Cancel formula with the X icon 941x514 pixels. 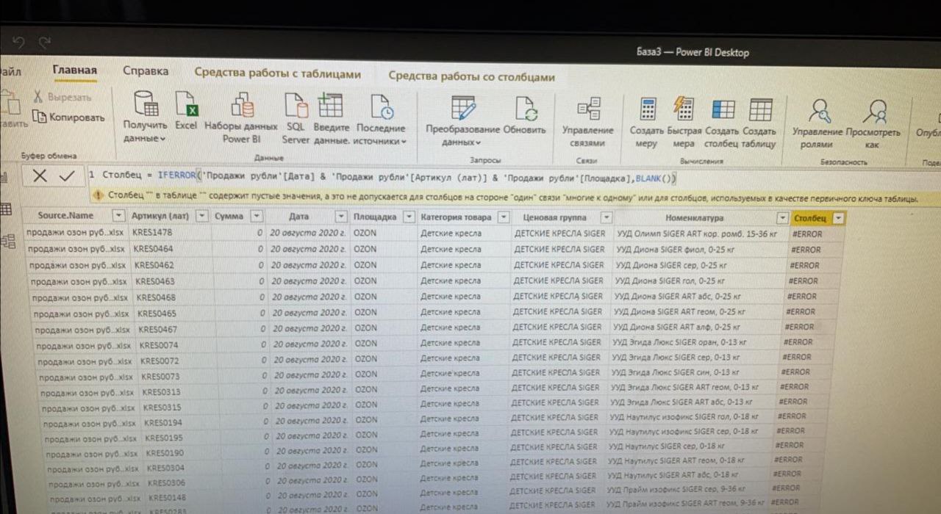[x=39, y=175]
